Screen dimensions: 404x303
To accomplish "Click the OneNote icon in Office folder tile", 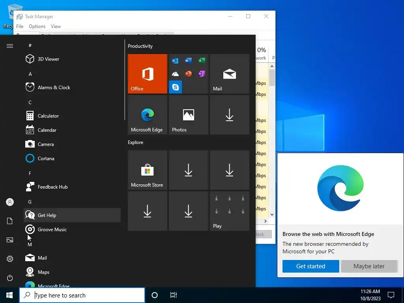I will click(202, 74).
